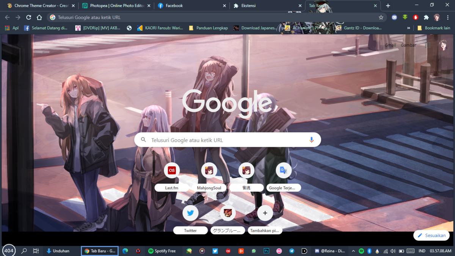455x256 pixels.
Task: Close the Facebook tab
Action: tap(224, 6)
